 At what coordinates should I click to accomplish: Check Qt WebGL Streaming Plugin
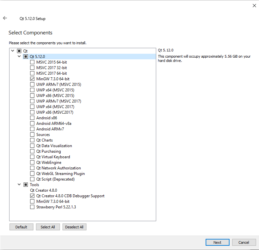[32, 174]
